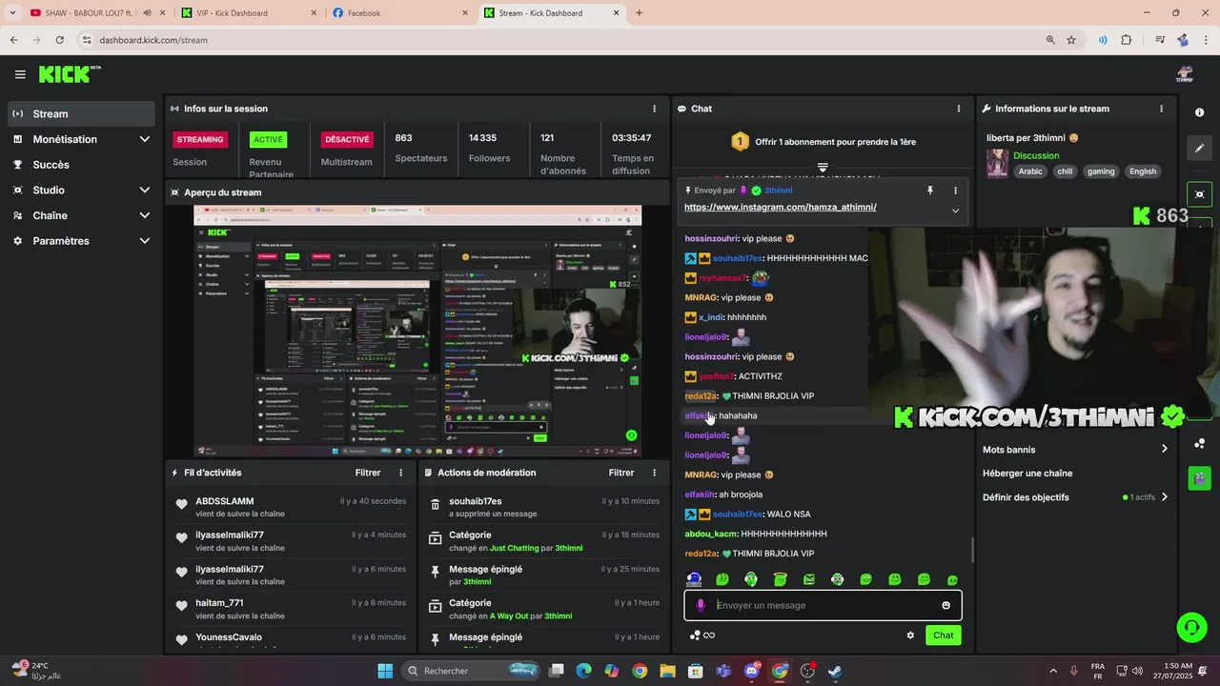Expand the Chaîne sidebar section
Image resolution: width=1220 pixels, height=686 pixels.
coord(145,215)
